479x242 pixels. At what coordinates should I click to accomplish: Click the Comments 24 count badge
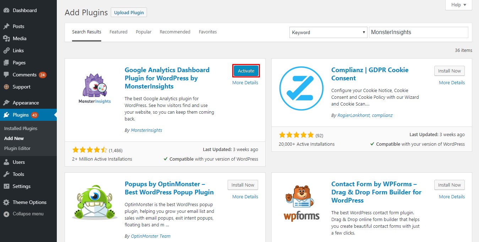[43, 75]
